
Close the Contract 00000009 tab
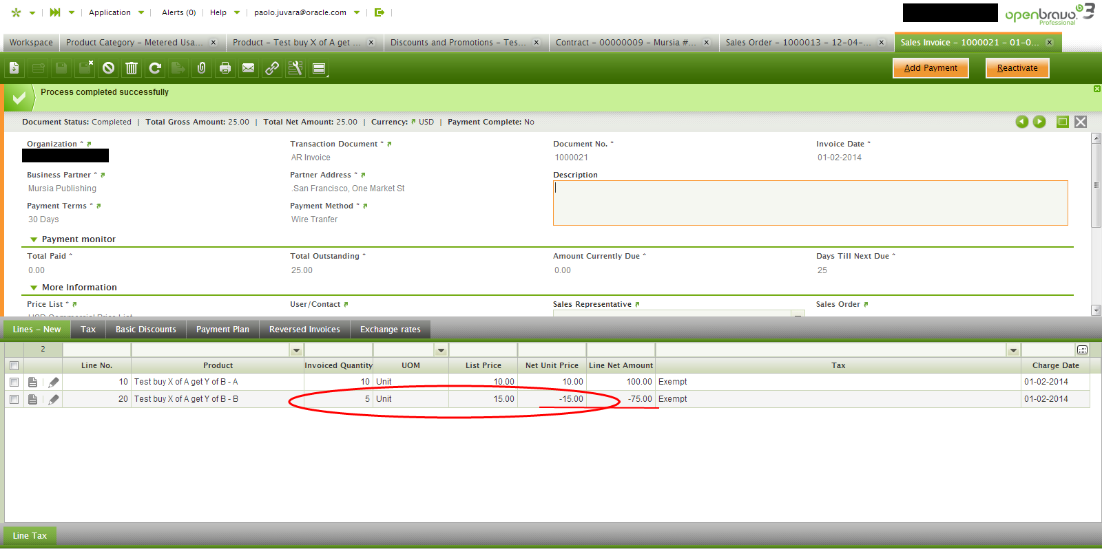[x=707, y=43]
